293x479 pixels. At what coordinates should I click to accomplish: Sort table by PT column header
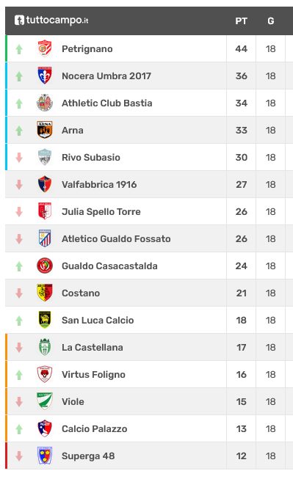[241, 21]
